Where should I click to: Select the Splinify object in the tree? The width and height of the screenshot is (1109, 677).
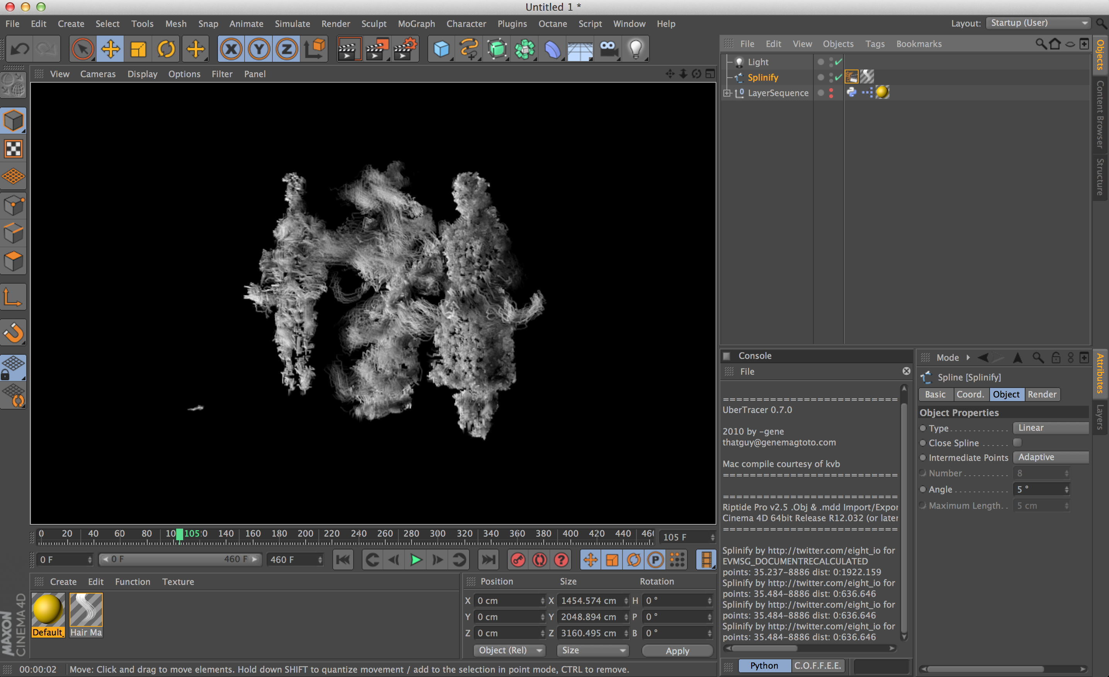(762, 77)
